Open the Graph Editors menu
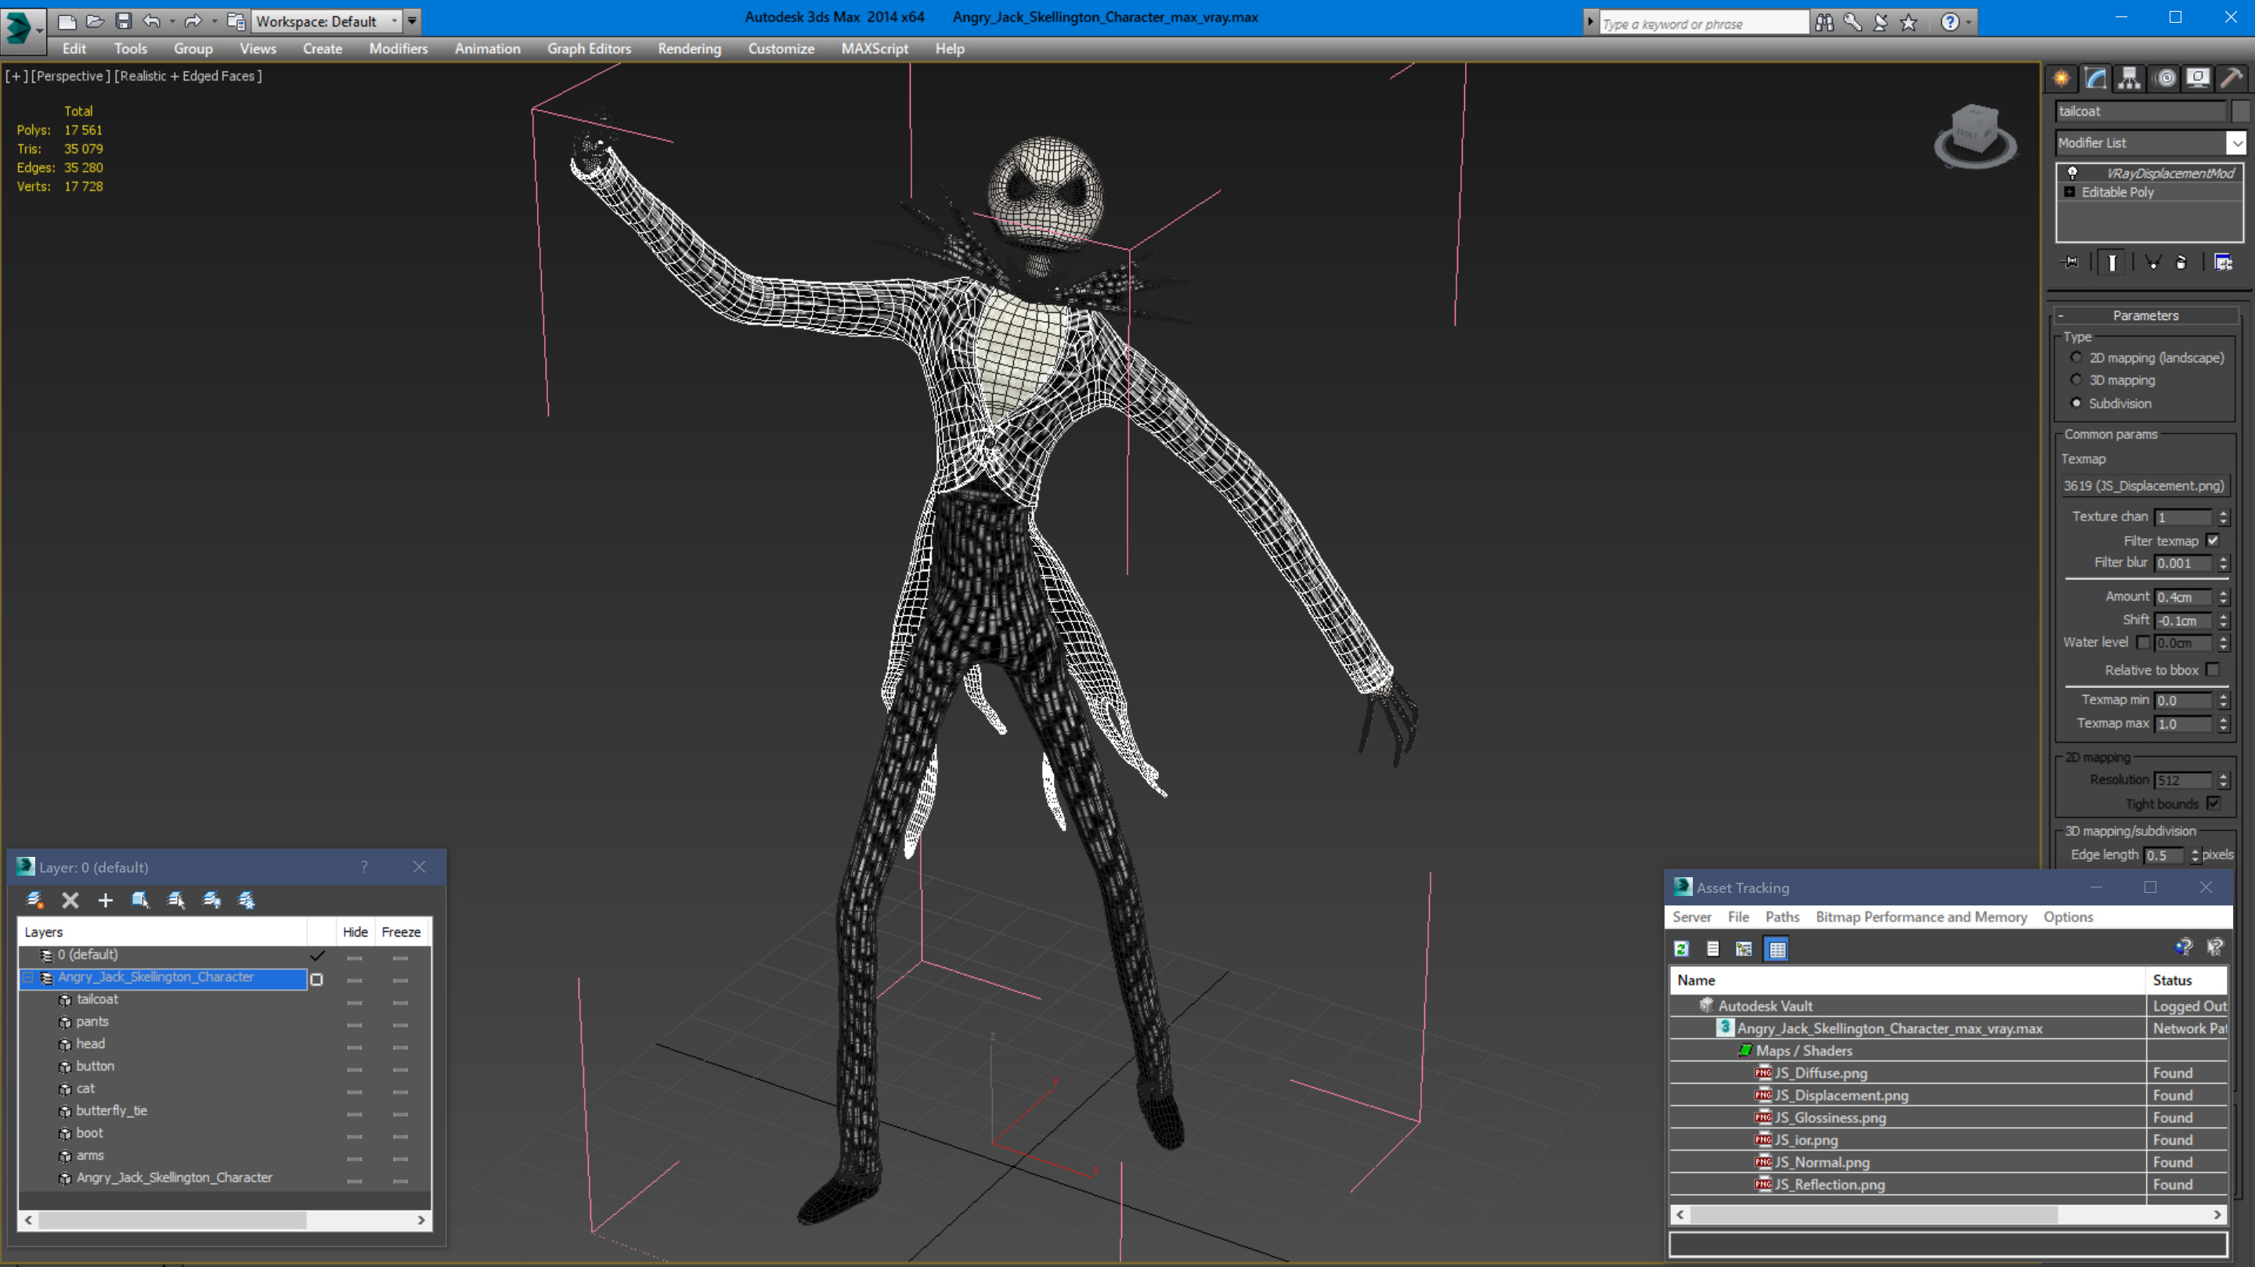The width and height of the screenshot is (2255, 1267). coord(589,49)
